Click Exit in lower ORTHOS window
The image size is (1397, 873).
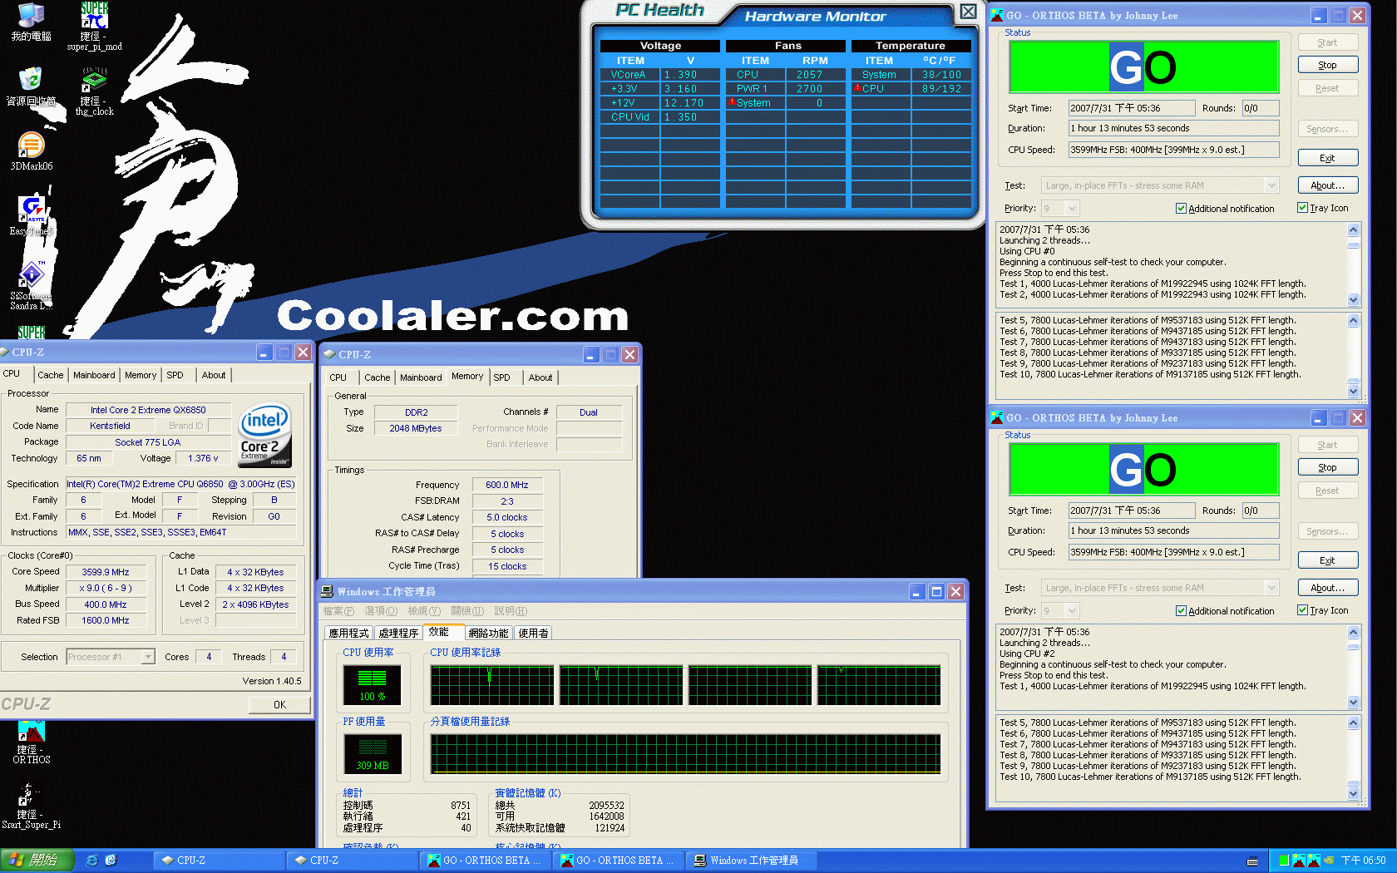pos(1327,560)
